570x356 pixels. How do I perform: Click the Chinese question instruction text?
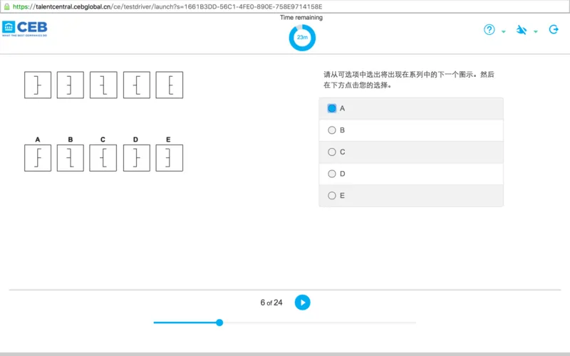[x=408, y=80]
